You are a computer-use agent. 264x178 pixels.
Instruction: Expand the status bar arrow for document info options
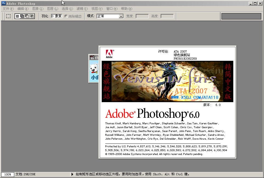coord(72,174)
